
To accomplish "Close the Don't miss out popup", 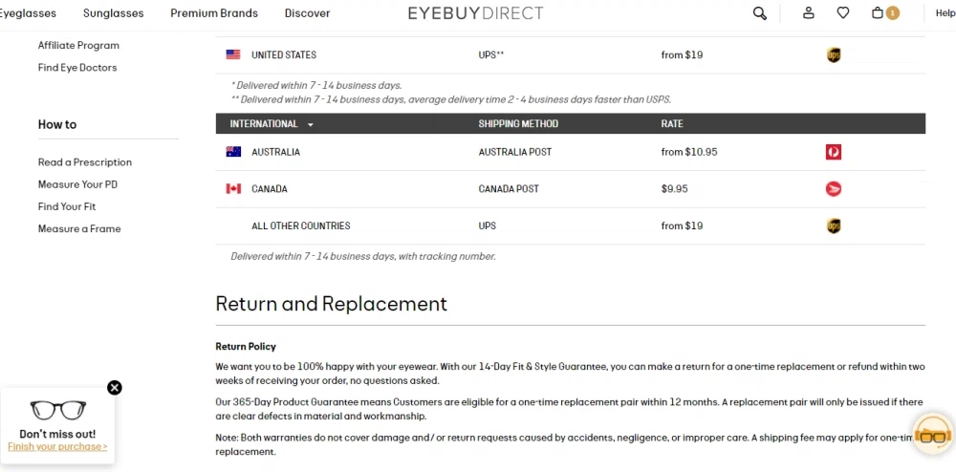I will tap(115, 388).
